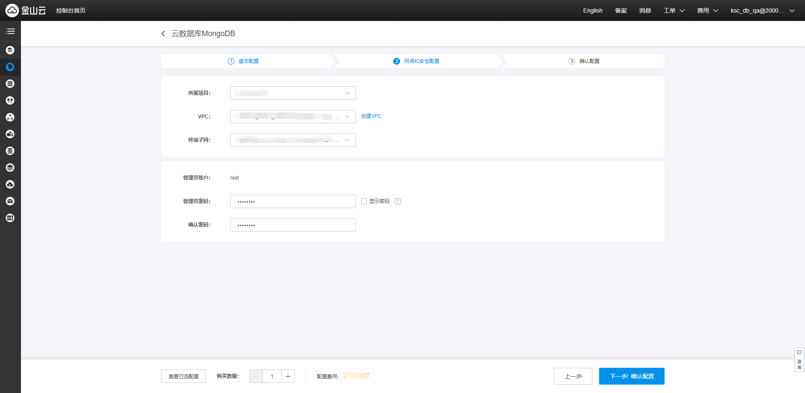
Task: Click the ID card sidebar icon
Action: [10, 218]
